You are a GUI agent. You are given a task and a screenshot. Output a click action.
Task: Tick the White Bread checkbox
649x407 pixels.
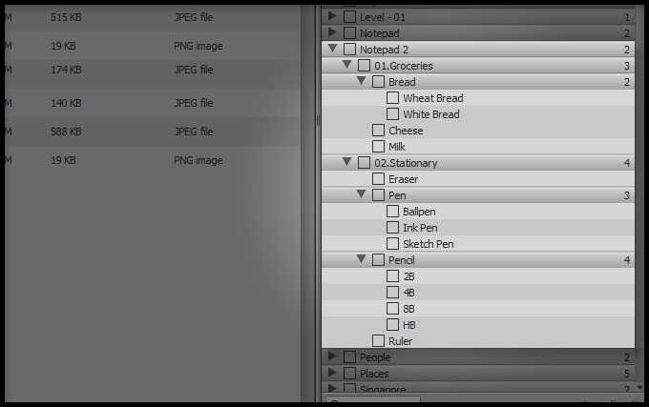pos(393,114)
